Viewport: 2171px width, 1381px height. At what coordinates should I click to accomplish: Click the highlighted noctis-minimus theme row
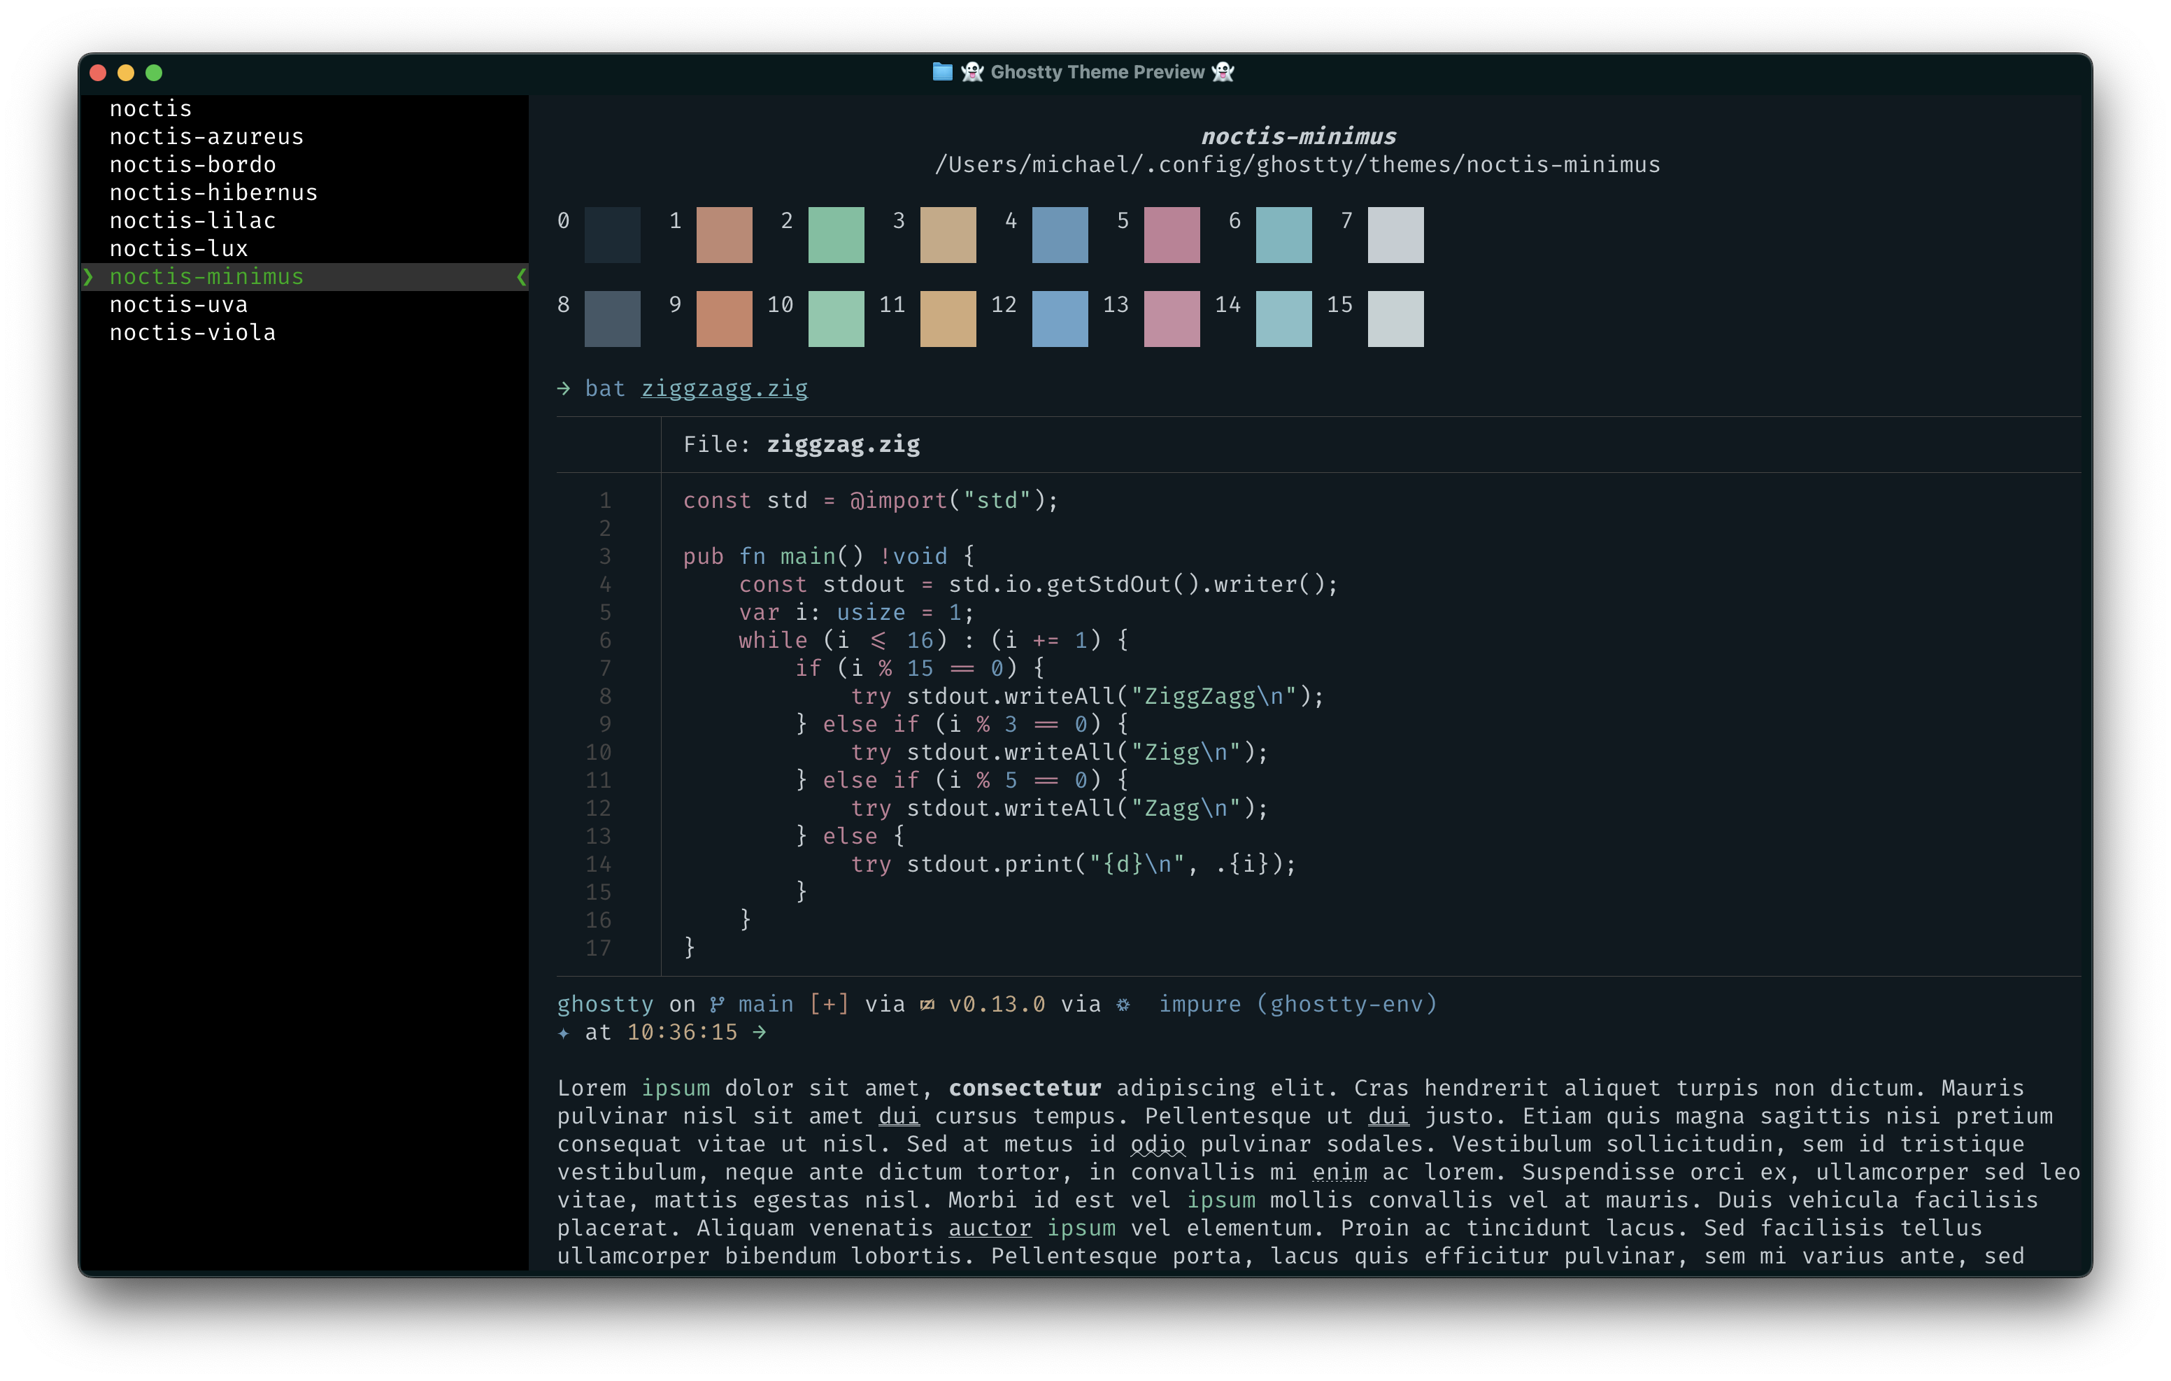tap(304, 276)
